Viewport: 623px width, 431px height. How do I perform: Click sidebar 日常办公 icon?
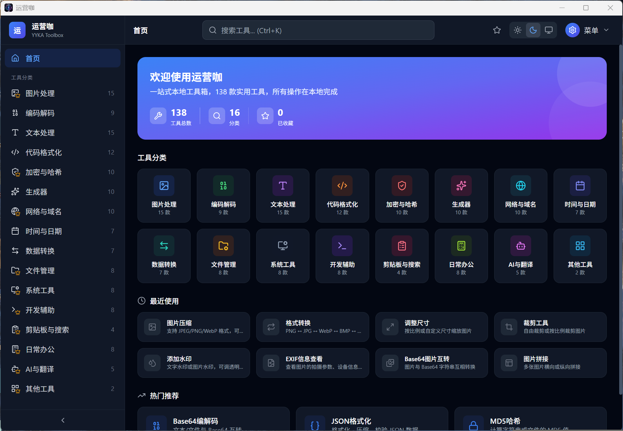tap(15, 349)
